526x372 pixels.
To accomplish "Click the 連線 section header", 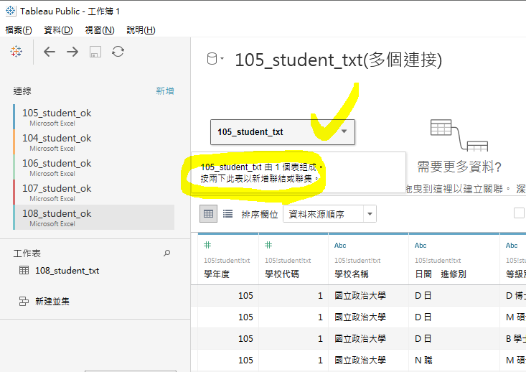I will click(22, 91).
